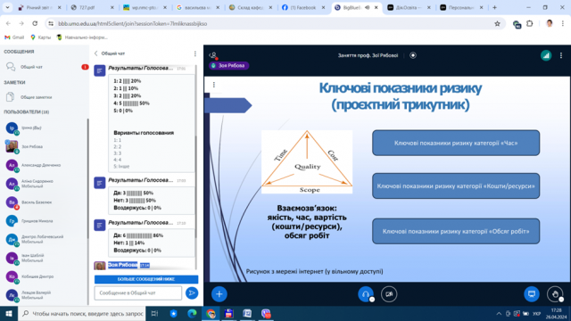Open chat options three-dot menu
Viewport: 571px width, 321px height.
pyautogui.click(x=194, y=53)
